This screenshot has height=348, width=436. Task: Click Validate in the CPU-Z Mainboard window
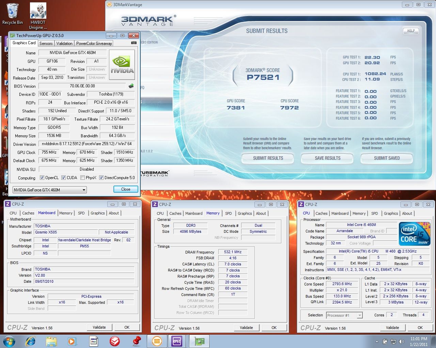coord(99,327)
